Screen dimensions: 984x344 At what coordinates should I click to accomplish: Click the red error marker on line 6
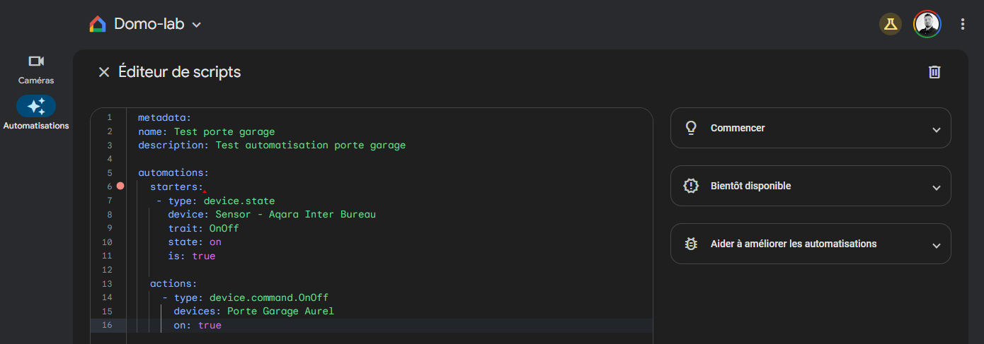(x=120, y=186)
